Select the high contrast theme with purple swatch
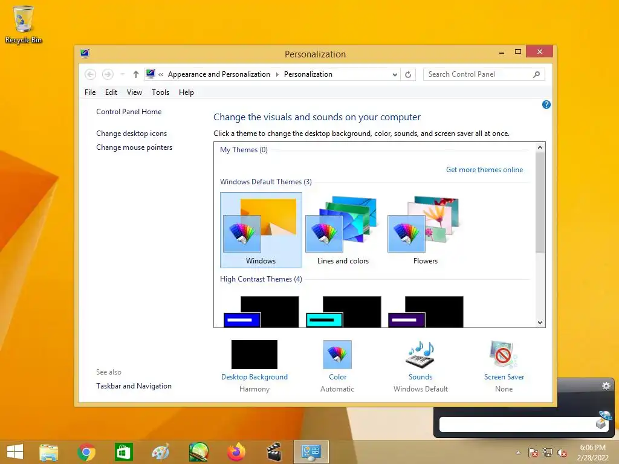Viewport: 619px width, 464px height. click(425, 312)
